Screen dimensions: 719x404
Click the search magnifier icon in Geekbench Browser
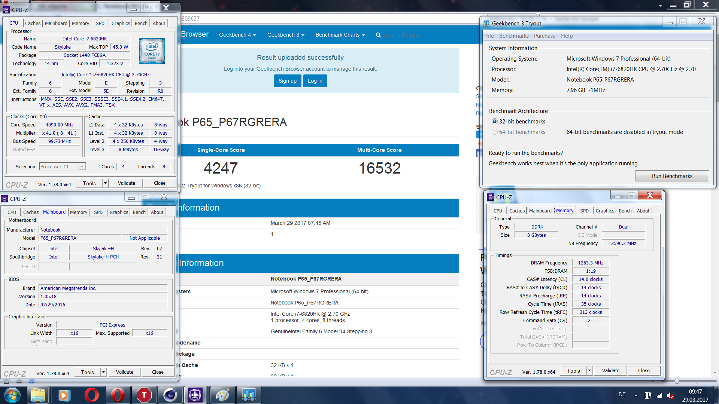[x=378, y=35]
